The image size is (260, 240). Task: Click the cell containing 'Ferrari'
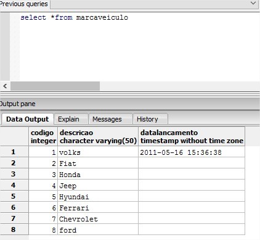(98, 208)
